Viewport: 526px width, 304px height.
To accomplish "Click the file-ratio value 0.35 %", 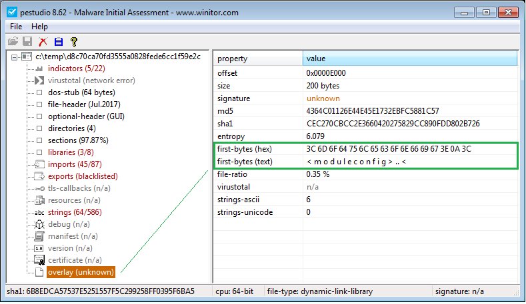I will 318,174.
